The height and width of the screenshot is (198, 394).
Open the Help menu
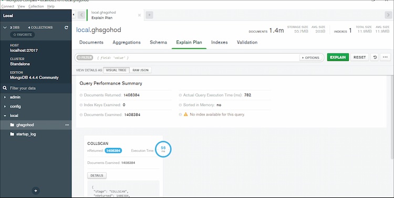(x=51, y=6)
